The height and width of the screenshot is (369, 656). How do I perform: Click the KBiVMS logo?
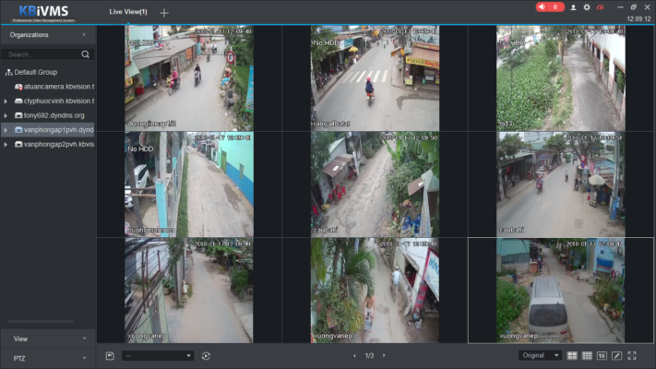coord(44,13)
